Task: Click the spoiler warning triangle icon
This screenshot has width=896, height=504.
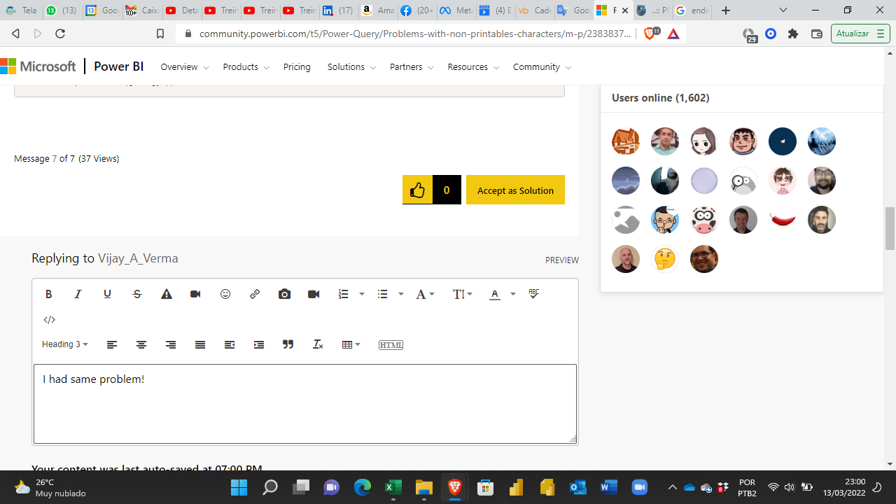Action: 167,295
